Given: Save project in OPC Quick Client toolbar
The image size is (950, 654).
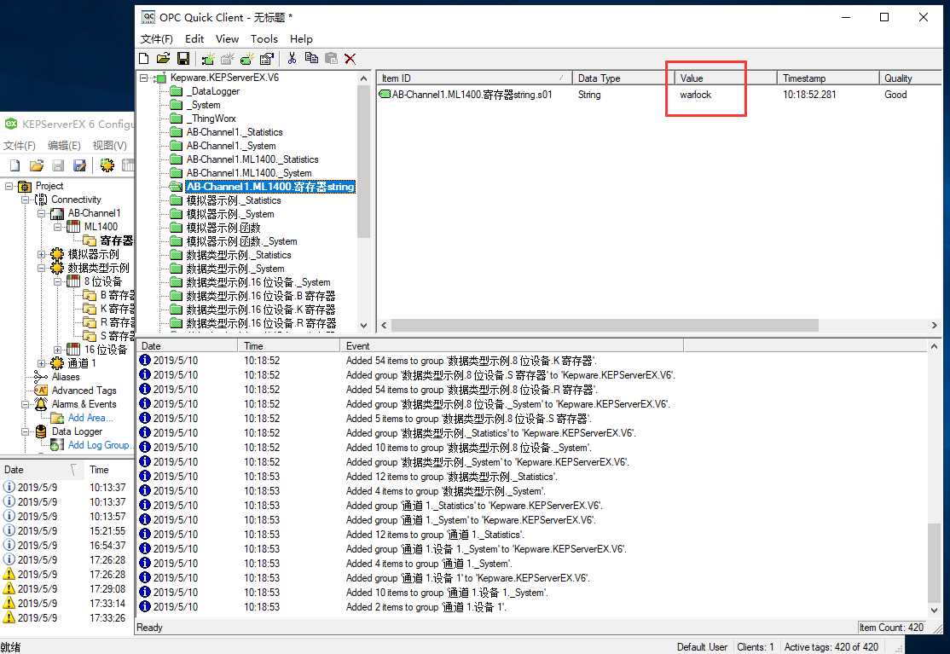Looking at the screenshot, I should (183, 59).
